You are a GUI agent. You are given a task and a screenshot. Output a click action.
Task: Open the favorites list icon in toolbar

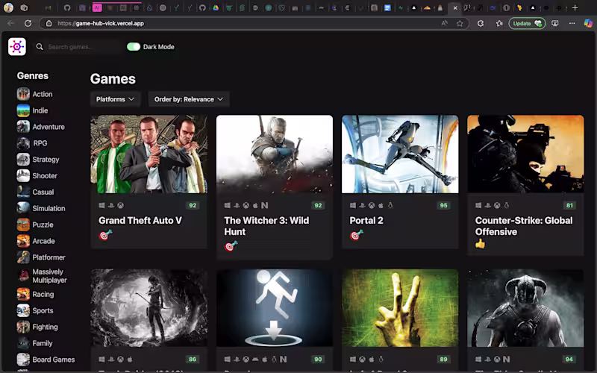tap(499, 23)
